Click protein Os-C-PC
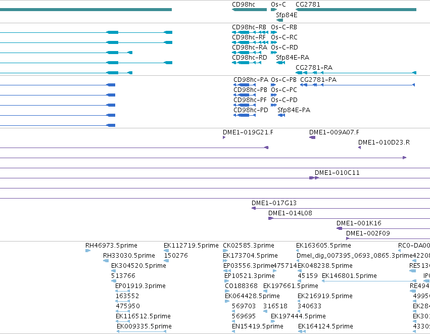The width and height of the screenshot is (430, 334). click(284, 90)
